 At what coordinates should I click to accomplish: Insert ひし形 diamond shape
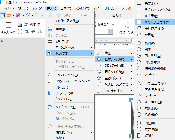(x=155, y=96)
